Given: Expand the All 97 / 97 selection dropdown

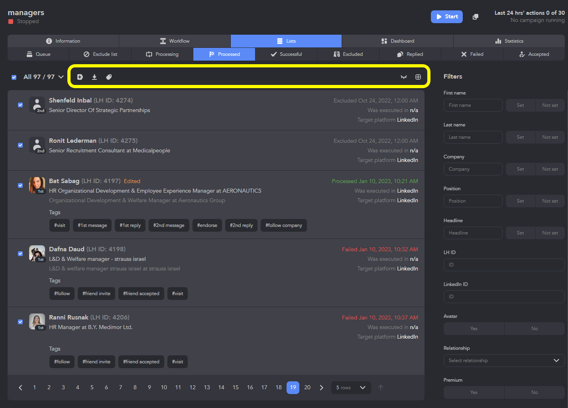Looking at the screenshot, I should (x=61, y=77).
